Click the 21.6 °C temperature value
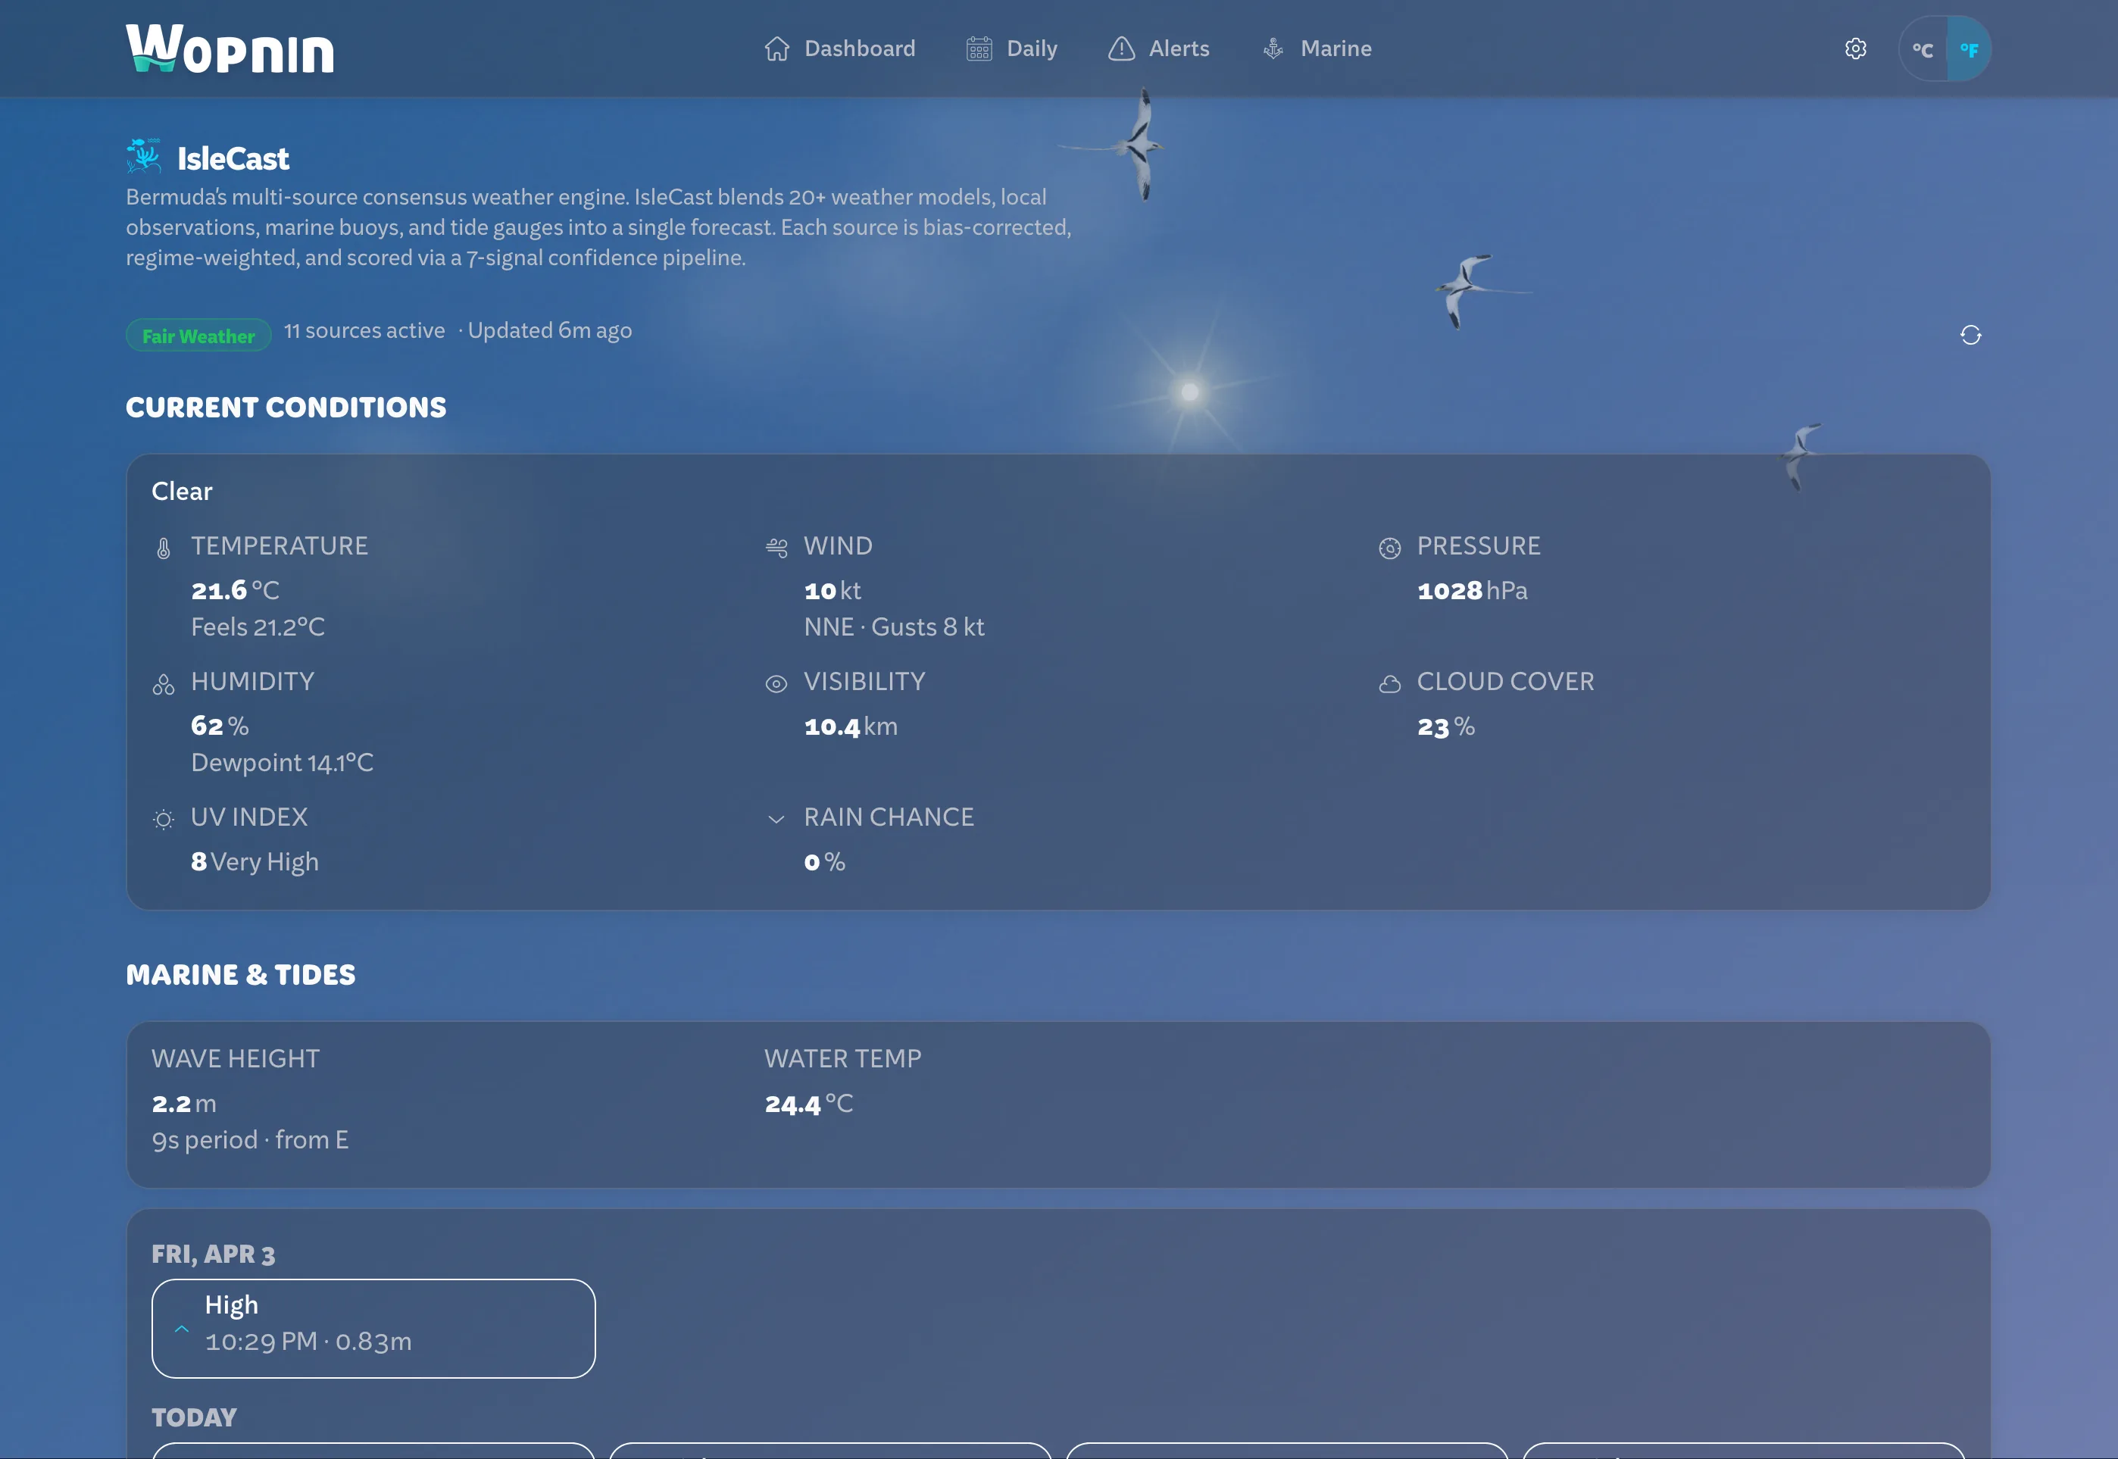 (235, 589)
